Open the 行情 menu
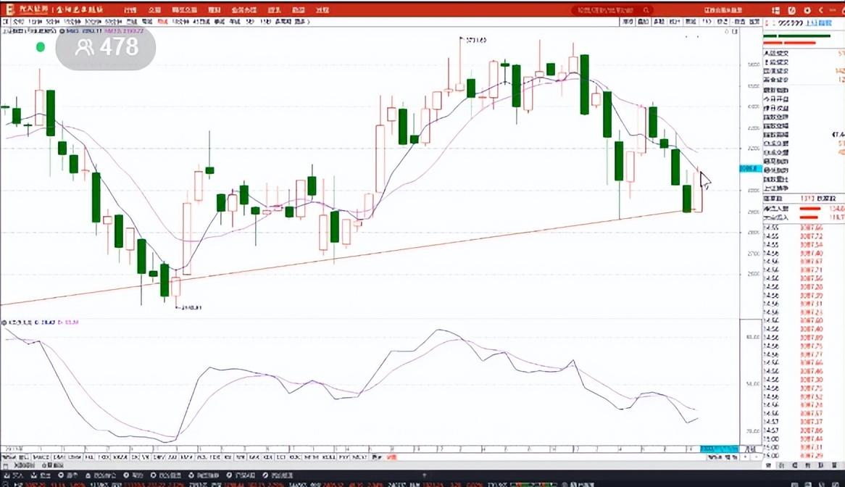The image size is (845, 487). point(130,10)
